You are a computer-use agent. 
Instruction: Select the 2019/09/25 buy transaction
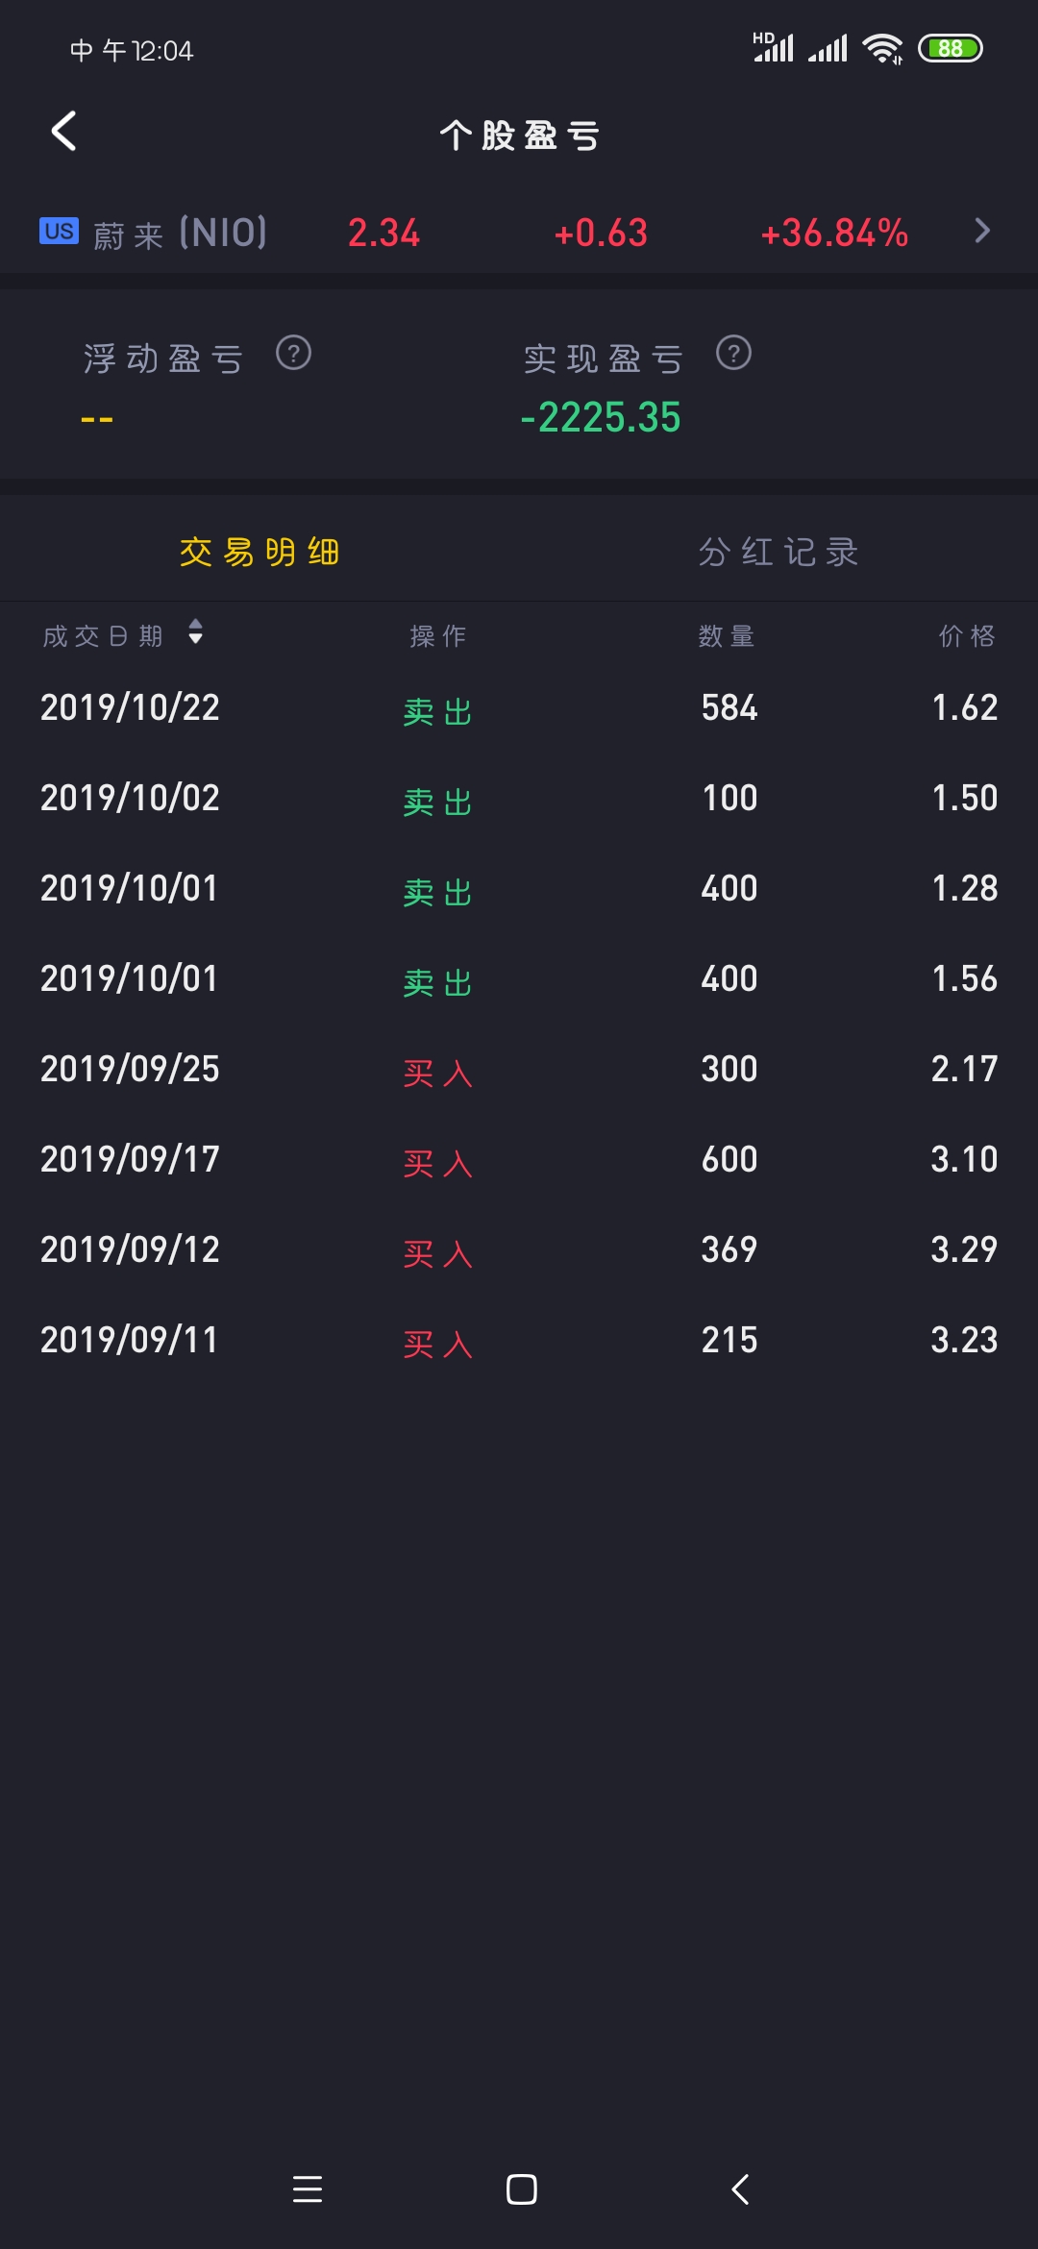pos(519,1070)
